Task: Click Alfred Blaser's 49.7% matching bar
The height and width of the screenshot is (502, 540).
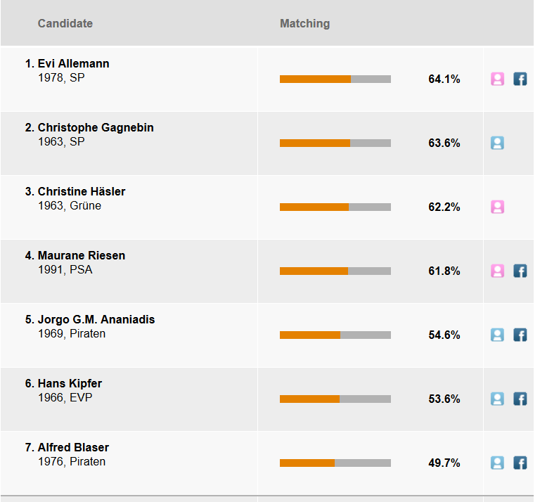Action: 335,463
